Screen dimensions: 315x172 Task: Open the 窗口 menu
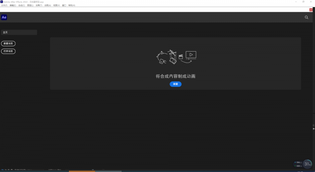pyautogui.click(x=64, y=6)
